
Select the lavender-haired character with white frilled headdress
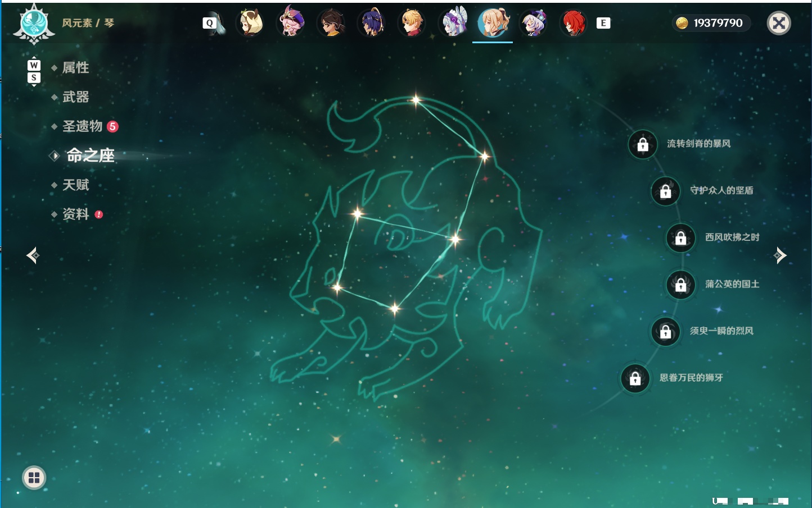coord(453,23)
